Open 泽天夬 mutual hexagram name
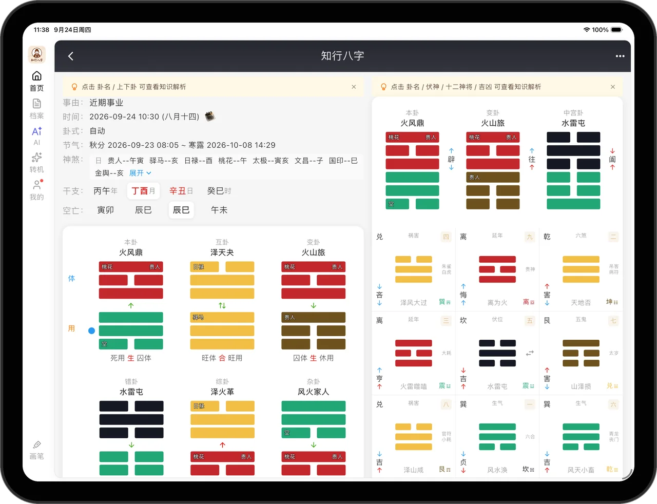The height and width of the screenshot is (504, 657). coord(222,253)
